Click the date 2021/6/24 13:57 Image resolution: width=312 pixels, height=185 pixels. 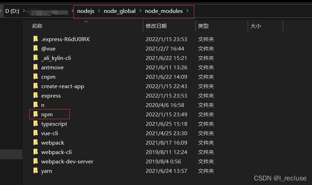click(166, 171)
